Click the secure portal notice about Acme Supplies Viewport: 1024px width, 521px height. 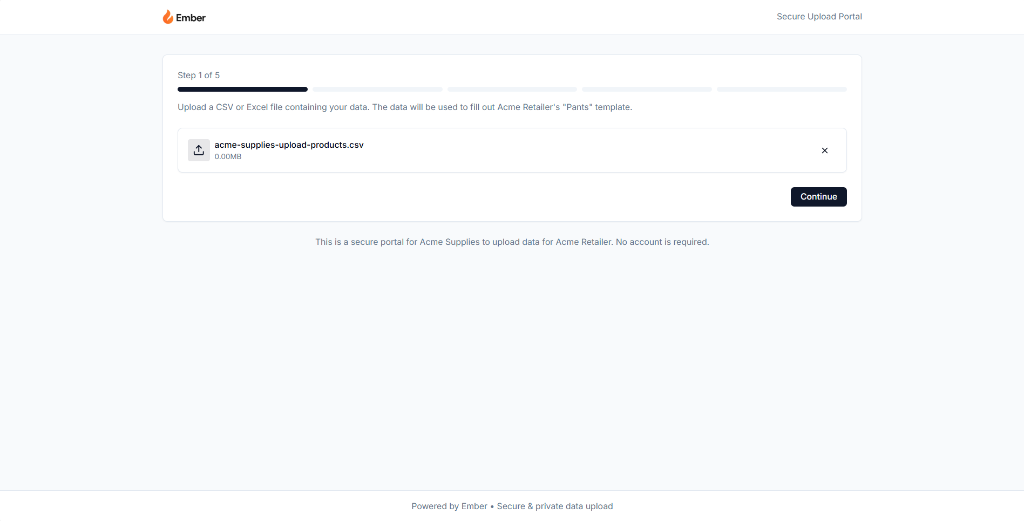(x=512, y=242)
